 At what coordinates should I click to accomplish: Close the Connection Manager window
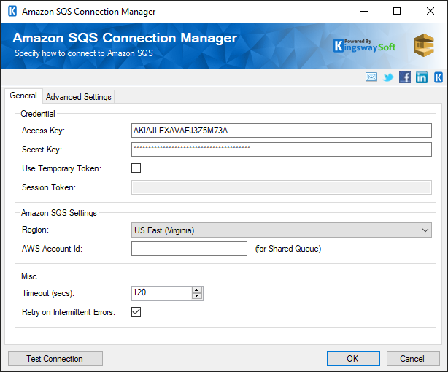point(430,12)
